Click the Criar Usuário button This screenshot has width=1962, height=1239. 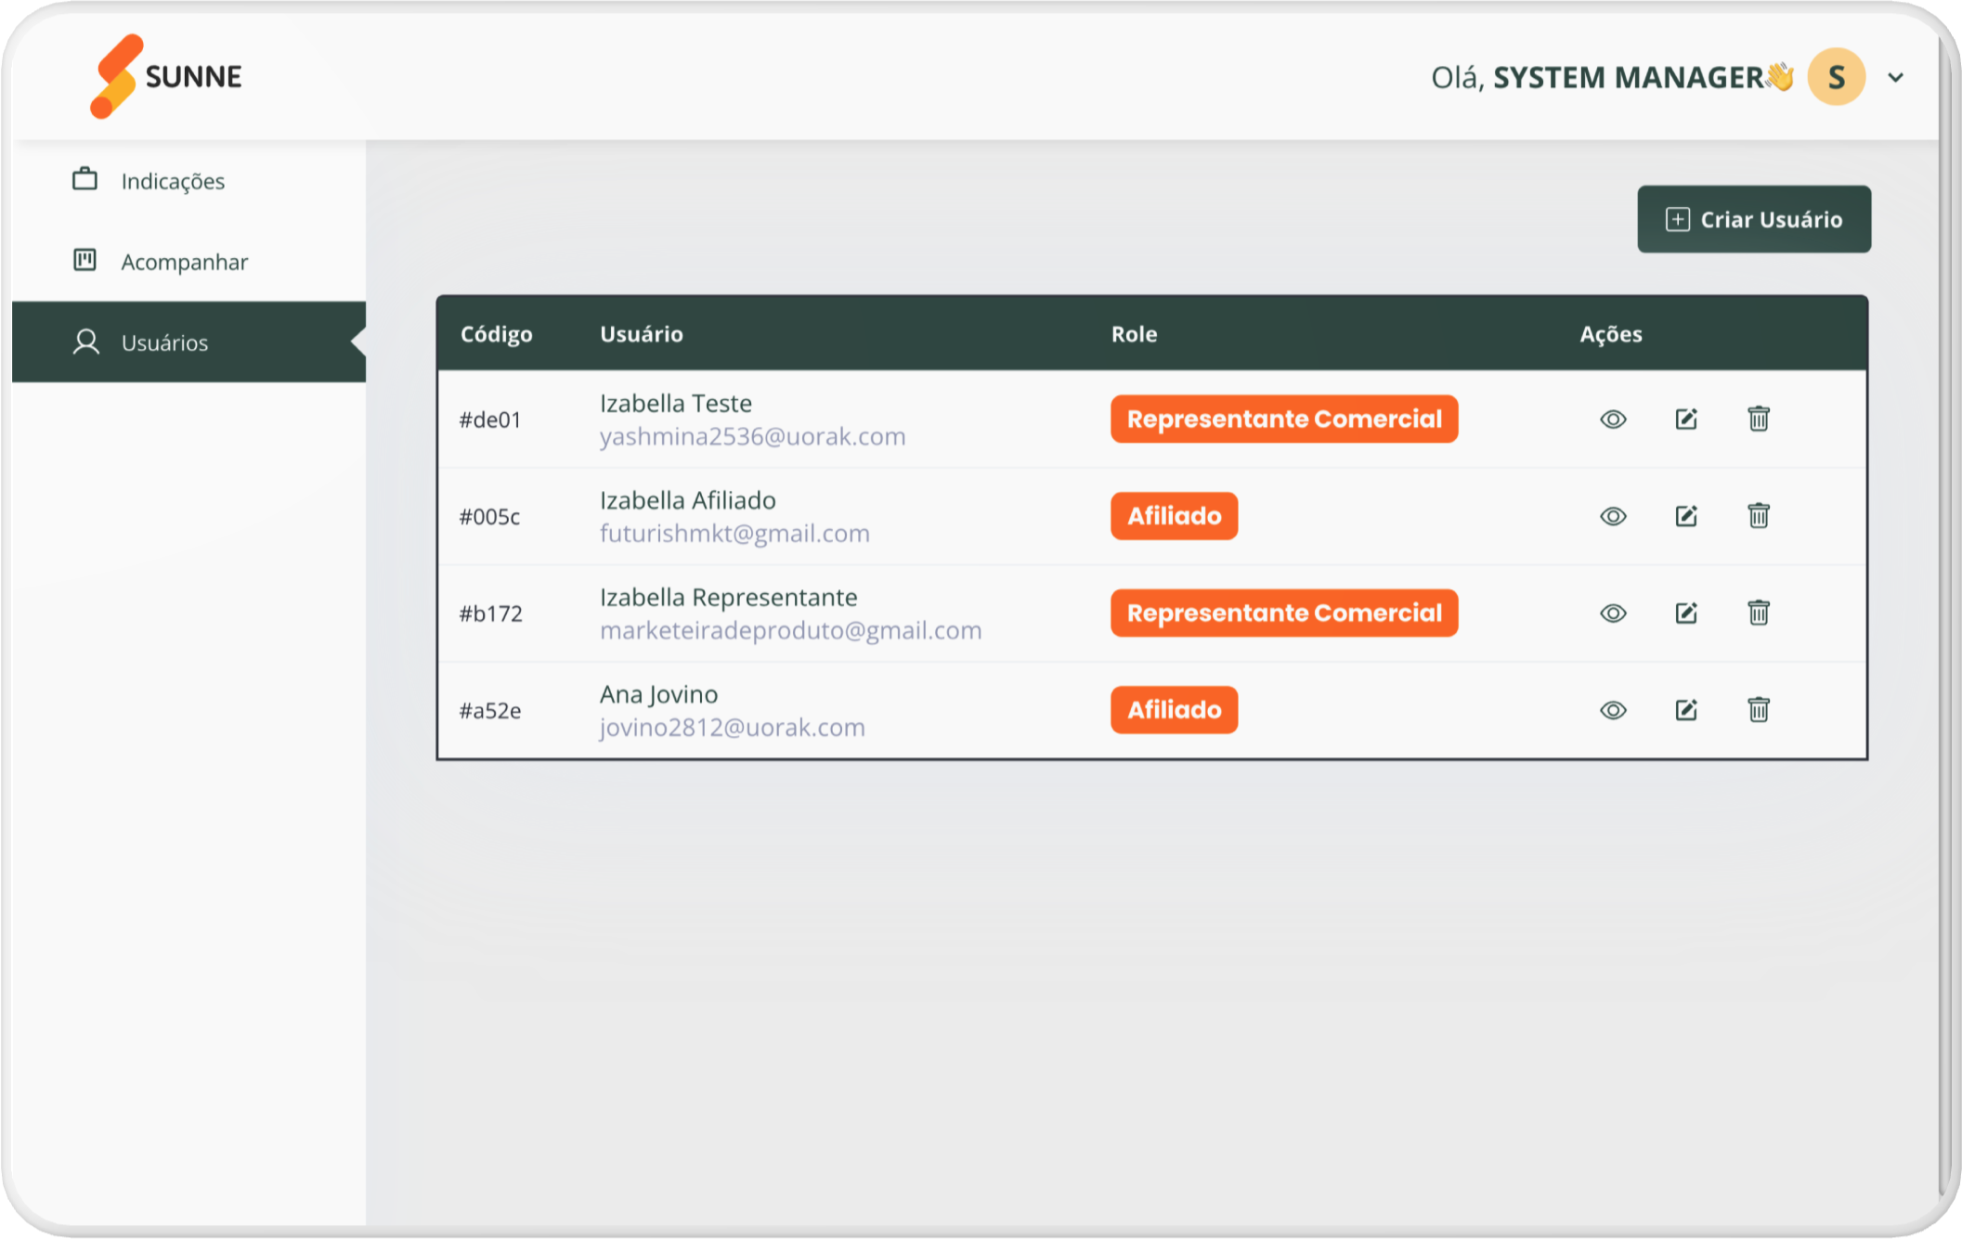click(1754, 219)
